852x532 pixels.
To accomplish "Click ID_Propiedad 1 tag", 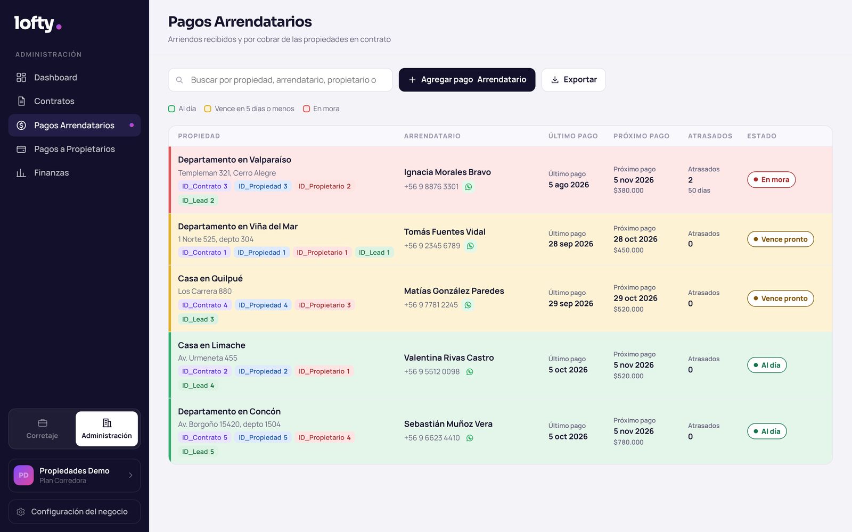I will pyautogui.click(x=261, y=253).
